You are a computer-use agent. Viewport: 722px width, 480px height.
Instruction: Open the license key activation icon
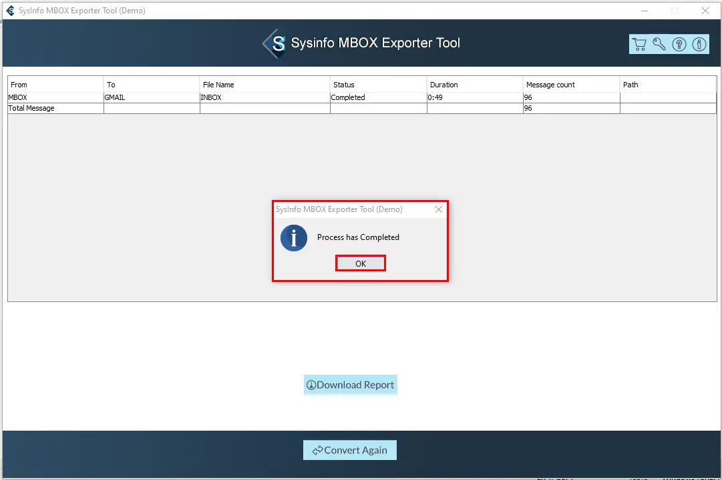tap(659, 45)
